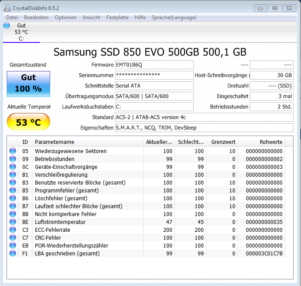Select the POR-Wiederherstellungszähler parameter name

[x=71, y=245]
